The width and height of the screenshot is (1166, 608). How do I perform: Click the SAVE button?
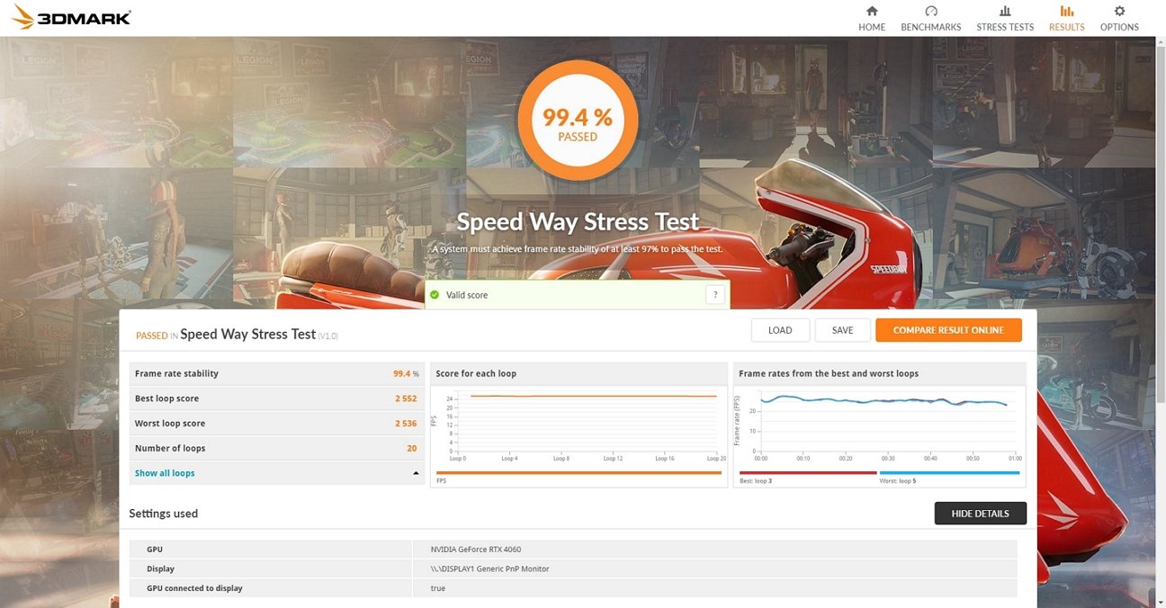pyautogui.click(x=842, y=330)
